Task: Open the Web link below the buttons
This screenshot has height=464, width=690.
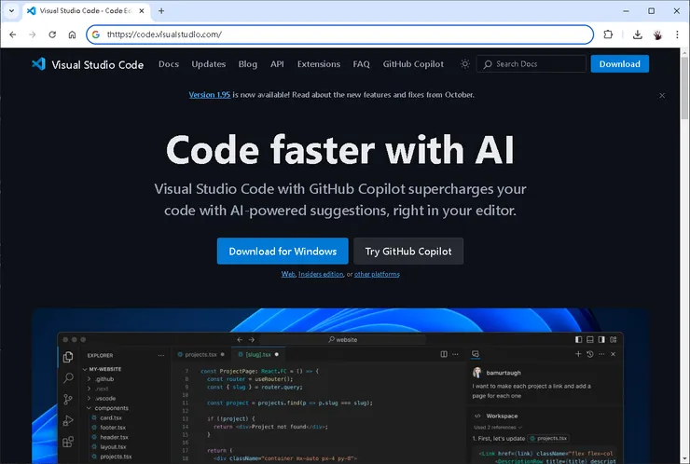Action: coord(288,274)
